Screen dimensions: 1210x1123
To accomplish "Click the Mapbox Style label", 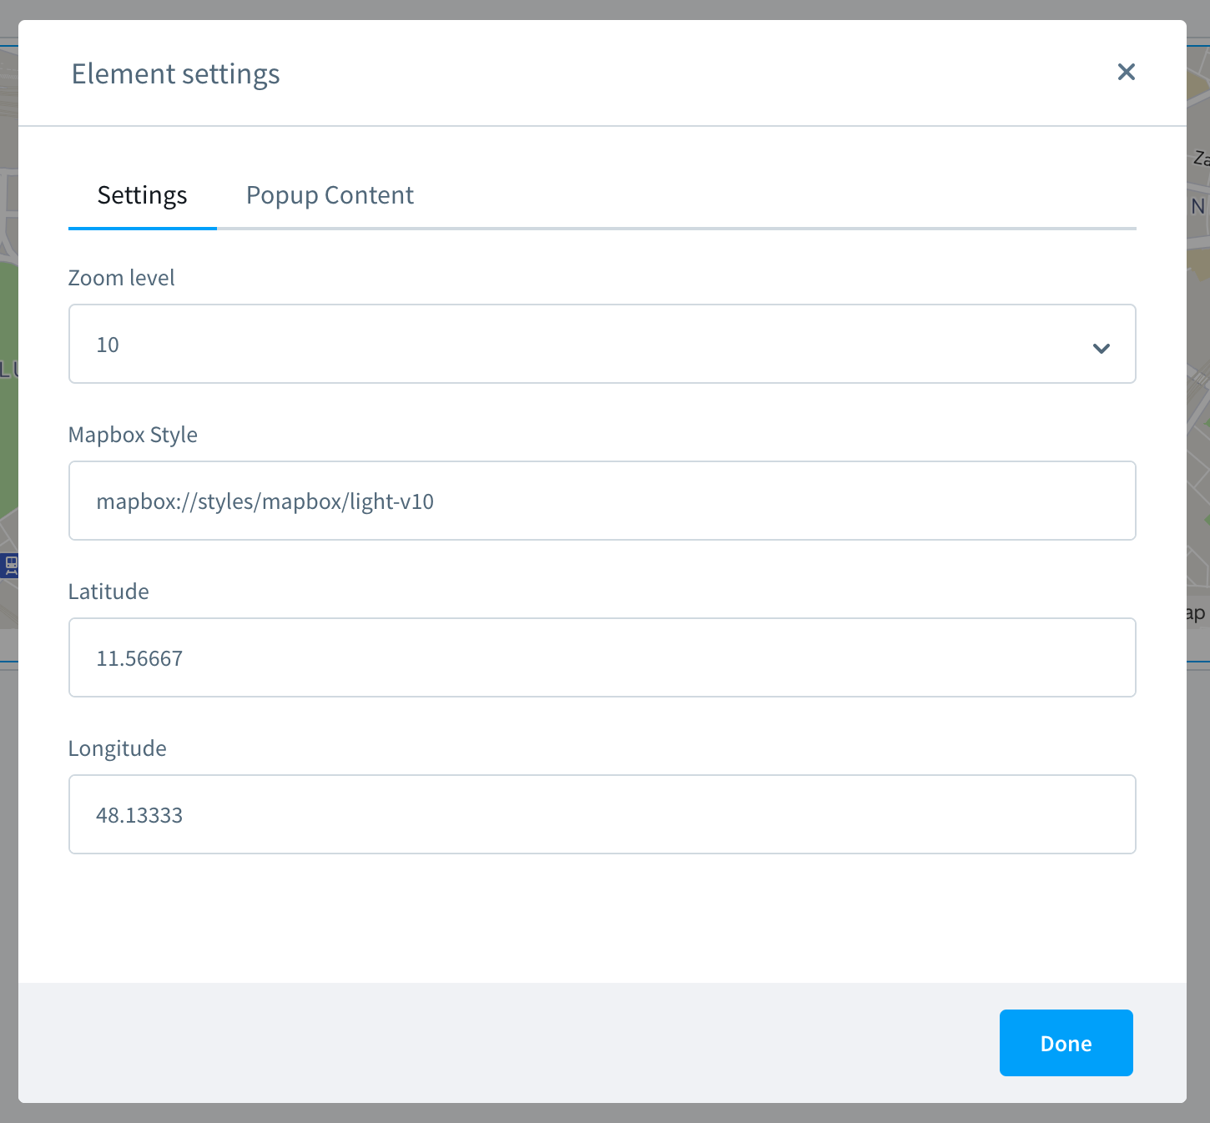I will 133,435.
